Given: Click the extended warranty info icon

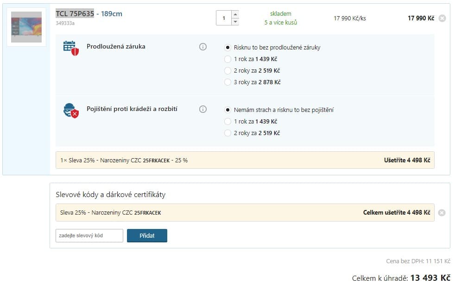Looking at the screenshot, I should point(203,47).
